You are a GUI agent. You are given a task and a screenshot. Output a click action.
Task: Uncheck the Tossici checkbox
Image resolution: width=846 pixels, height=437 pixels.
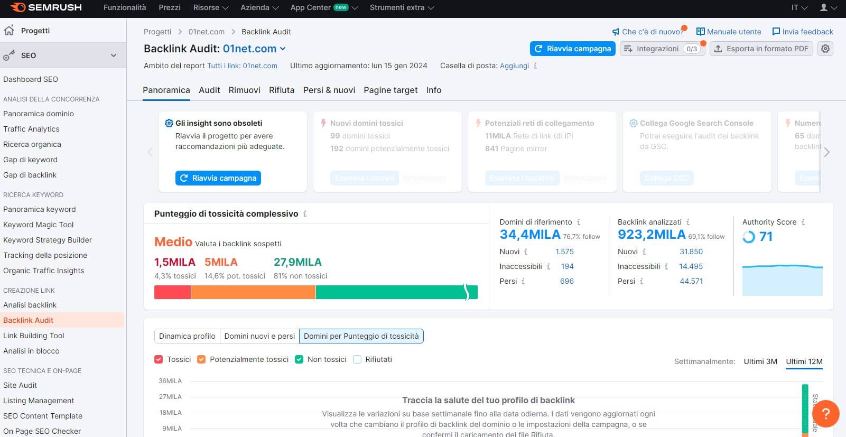pos(159,359)
